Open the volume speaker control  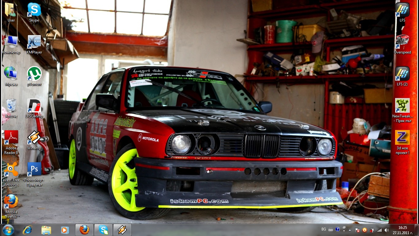386,230
